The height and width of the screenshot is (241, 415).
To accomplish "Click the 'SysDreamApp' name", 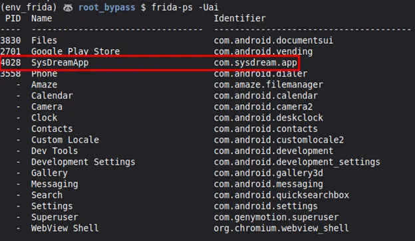I will tap(60, 63).
